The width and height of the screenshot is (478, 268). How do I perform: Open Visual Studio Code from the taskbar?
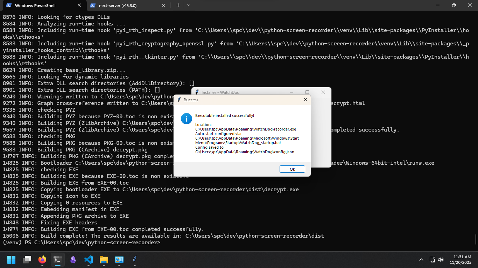(x=89, y=260)
